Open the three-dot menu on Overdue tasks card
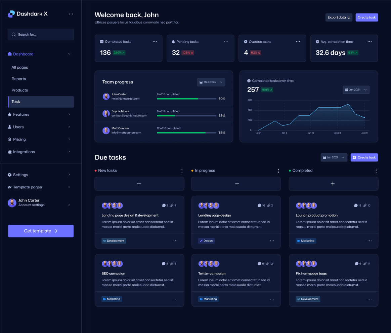The height and width of the screenshot is (333, 391). (298, 41)
